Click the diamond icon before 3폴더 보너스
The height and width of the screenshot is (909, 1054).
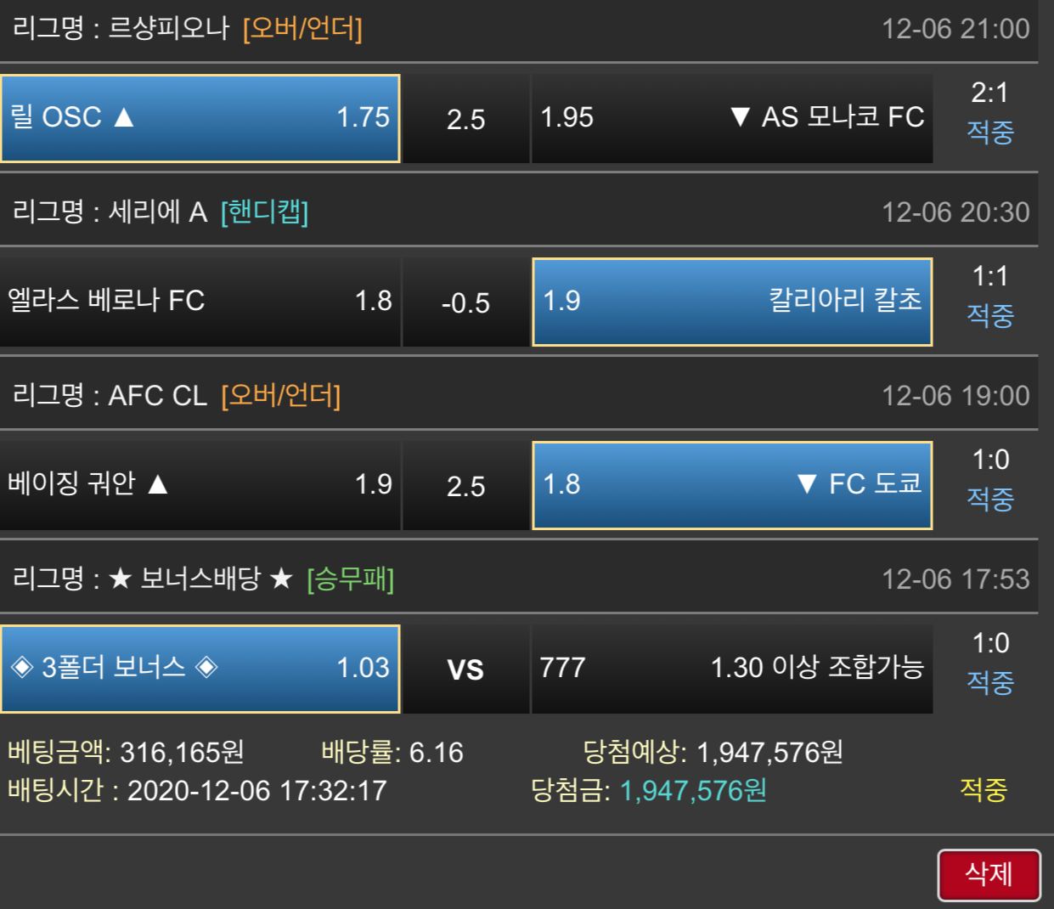(22, 667)
